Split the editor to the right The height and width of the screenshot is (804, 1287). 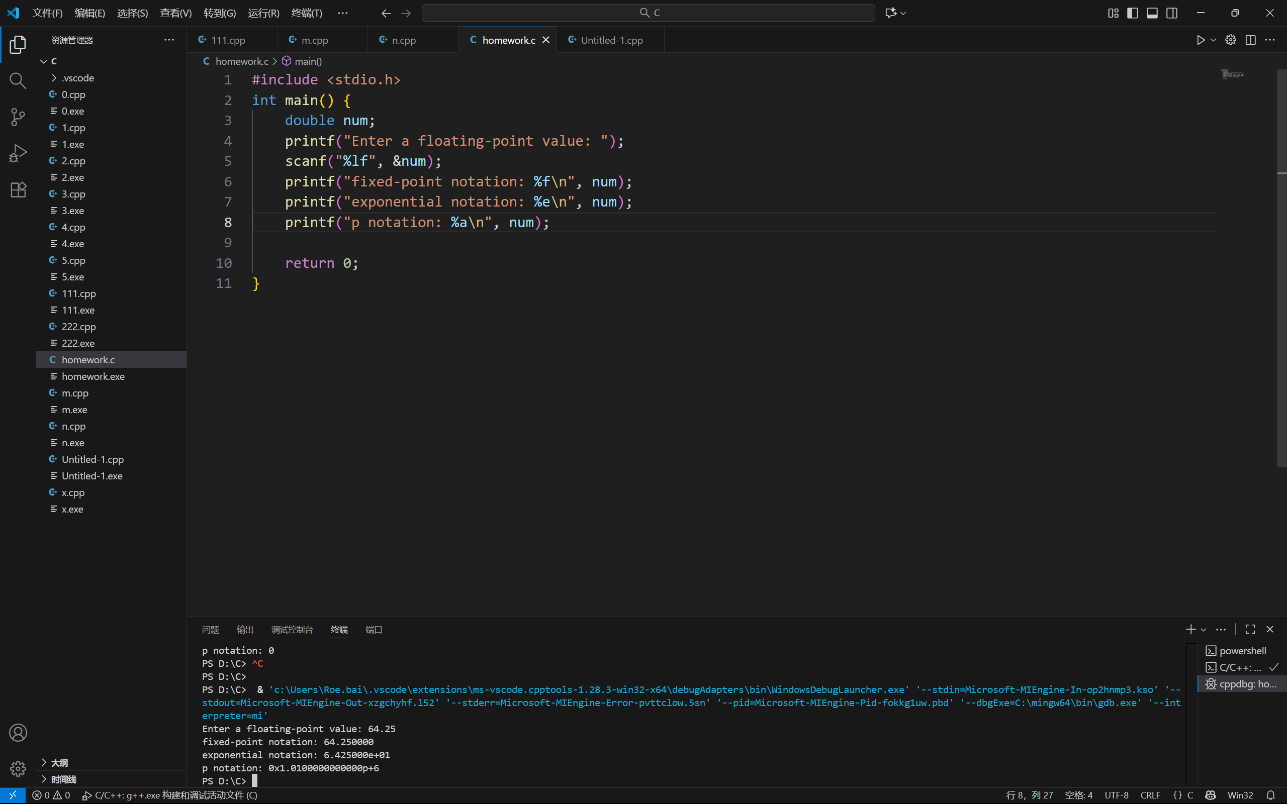click(1250, 40)
